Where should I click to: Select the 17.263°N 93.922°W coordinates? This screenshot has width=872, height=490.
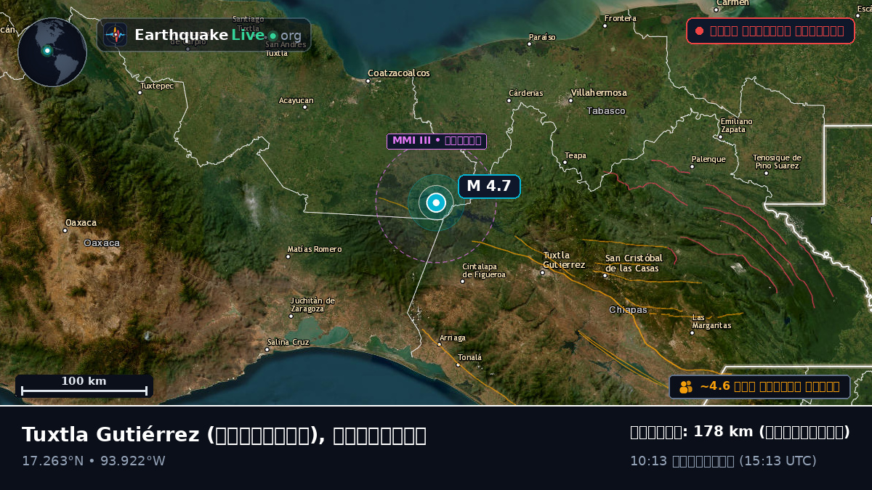pos(94,461)
